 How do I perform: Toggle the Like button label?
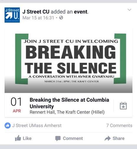point(27,138)
